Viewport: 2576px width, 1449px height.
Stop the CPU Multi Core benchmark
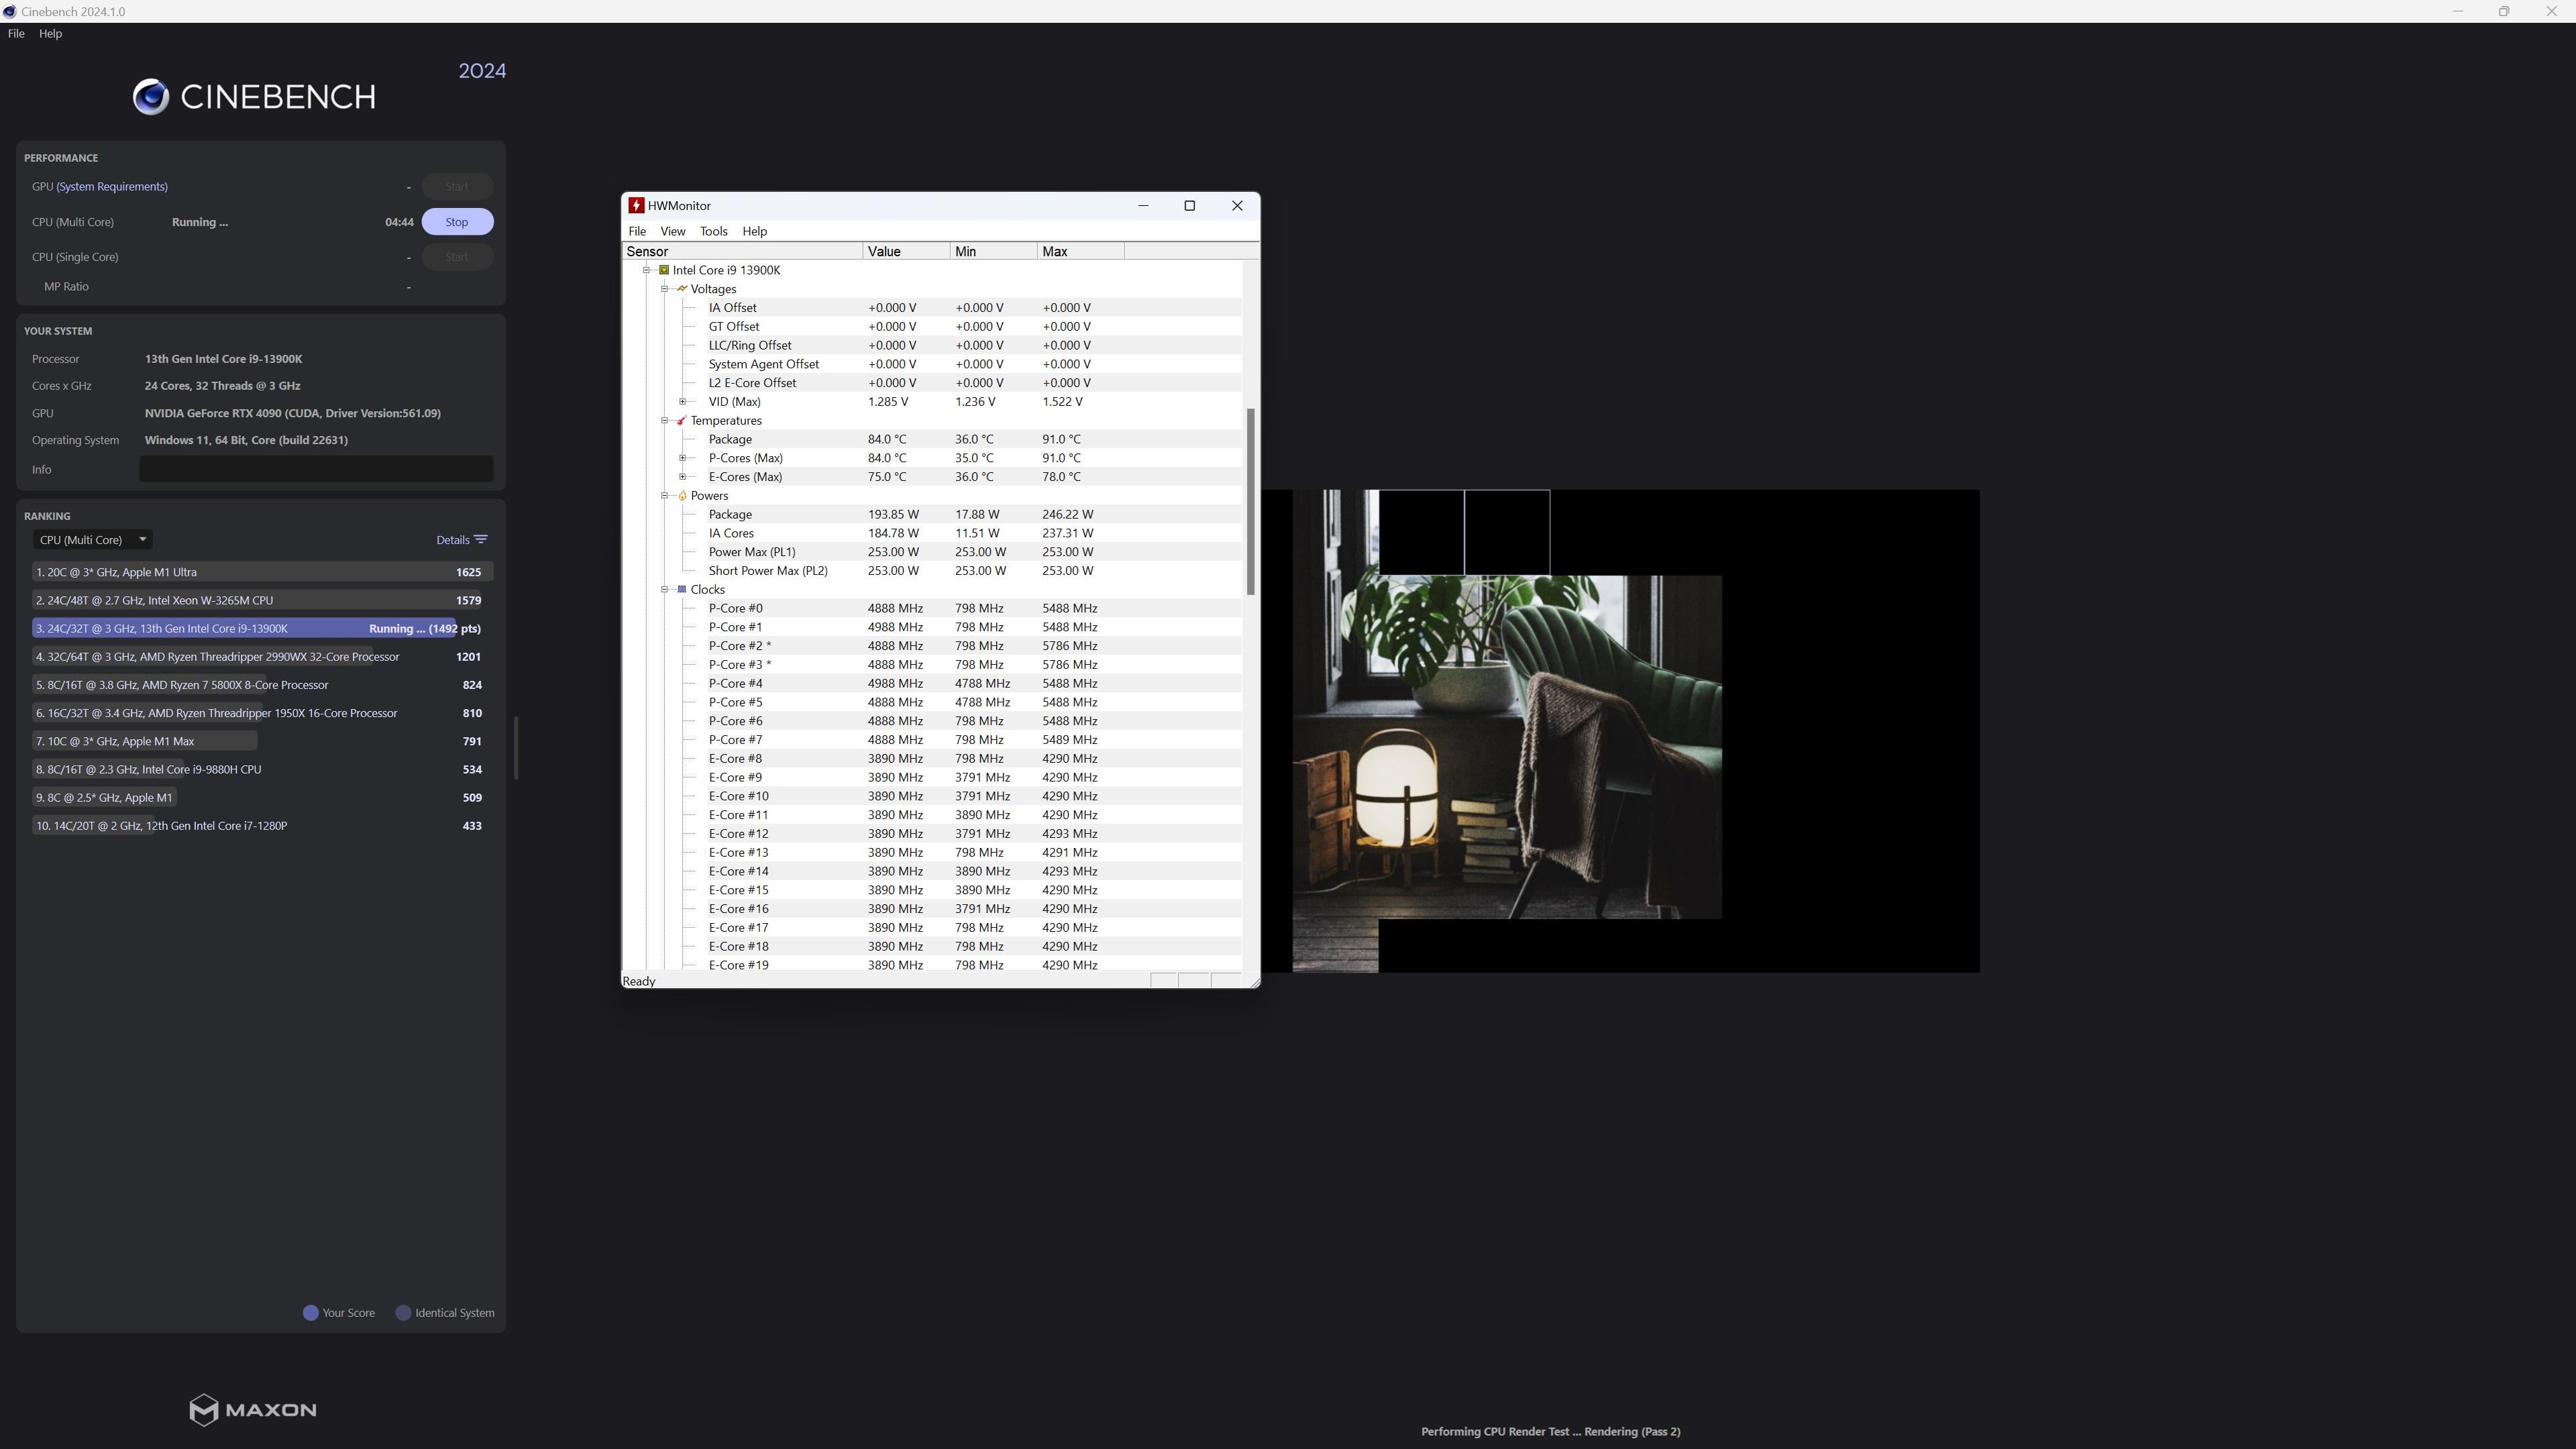(x=457, y=222)
